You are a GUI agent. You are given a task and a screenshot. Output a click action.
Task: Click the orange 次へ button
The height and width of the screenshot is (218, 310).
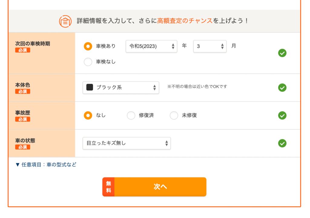tap(154, 187)
